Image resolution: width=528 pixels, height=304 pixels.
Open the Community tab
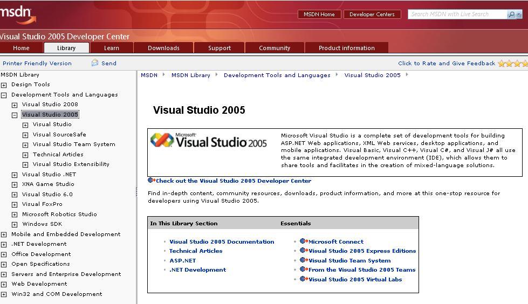(274, 48)
